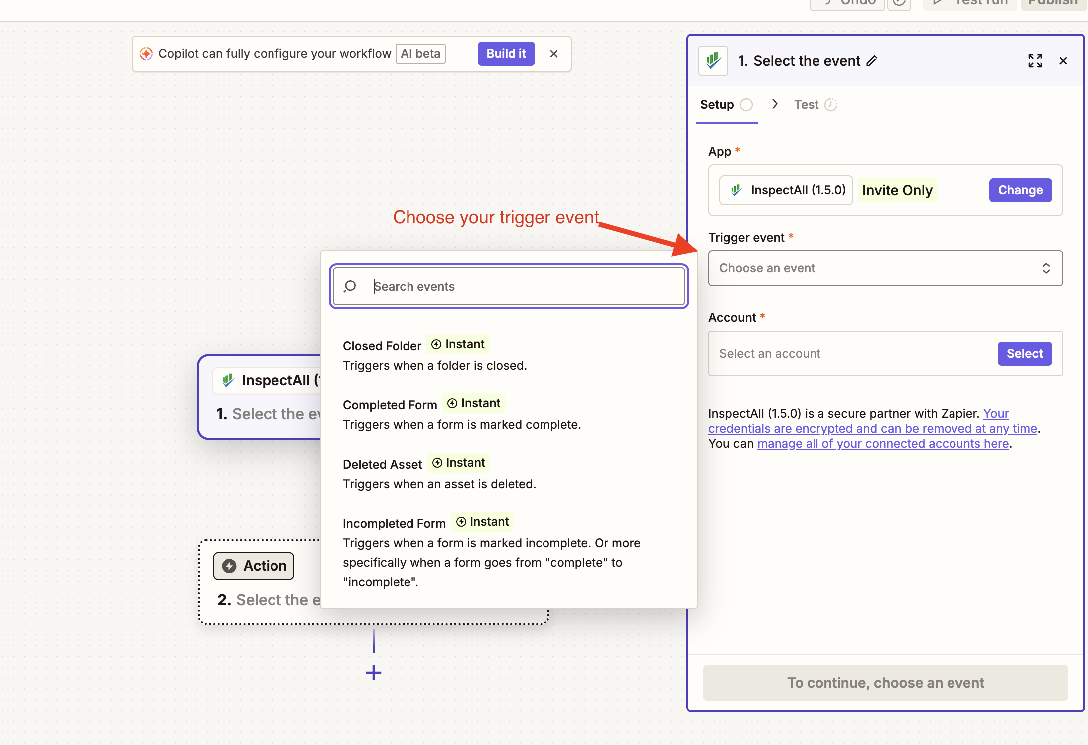Click the plus icon to add step
The width and height of the screenshot is (1088, 745).
(373, 673)
